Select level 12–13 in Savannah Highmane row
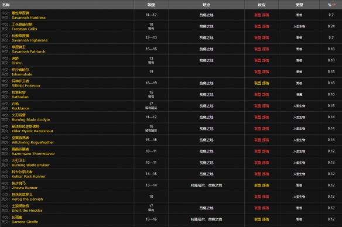 point(151,37)
